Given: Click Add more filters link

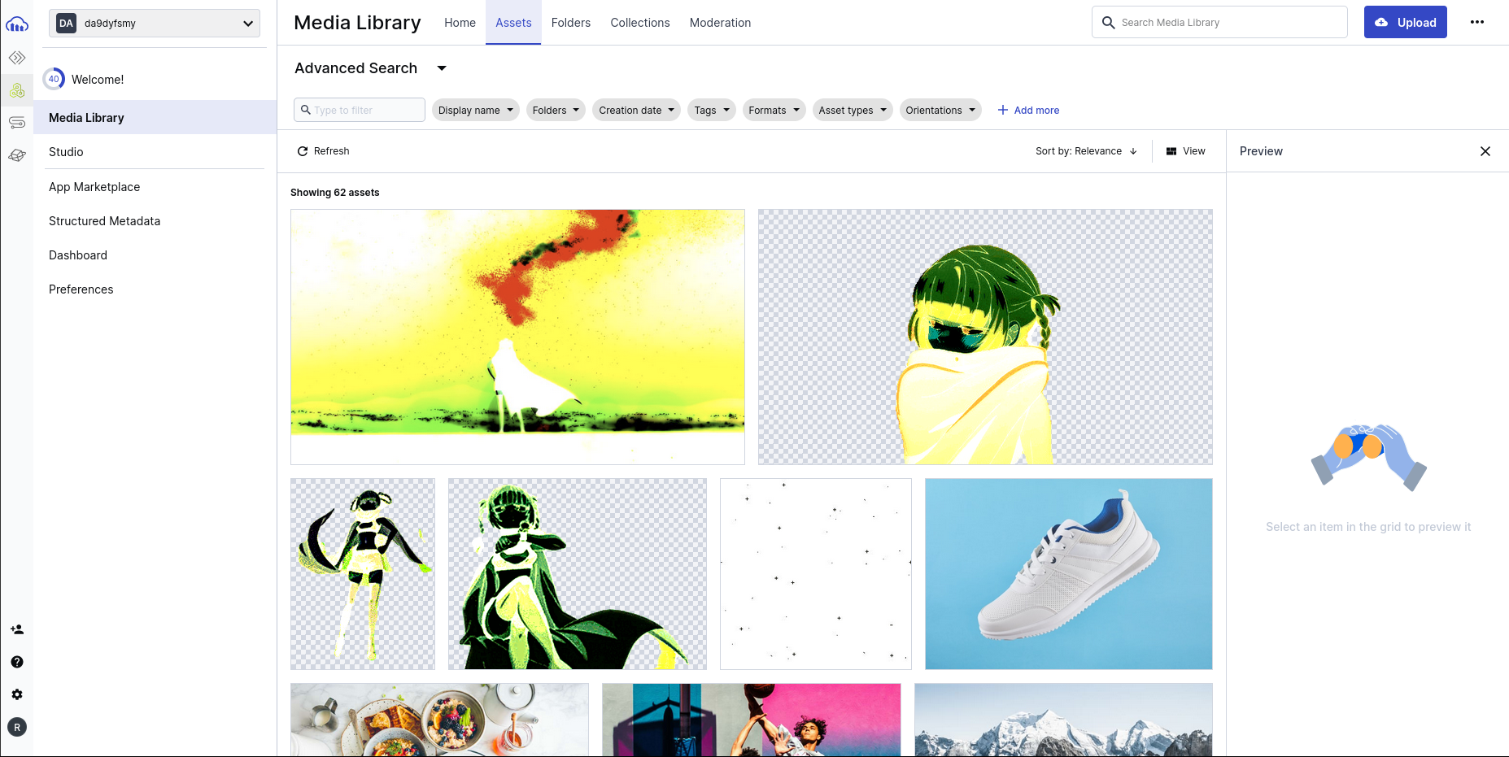Looking at the screenshot, I should pos(1028,111).
